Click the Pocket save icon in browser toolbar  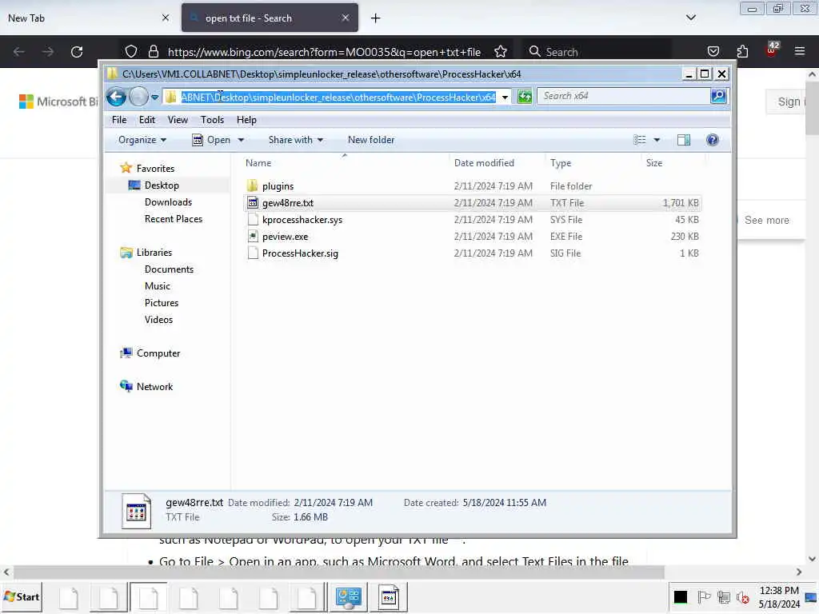tap(713, 51)
